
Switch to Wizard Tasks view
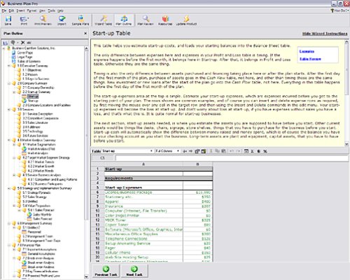(104, 20)
